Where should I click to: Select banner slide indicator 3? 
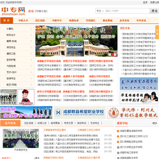point(115,55)
